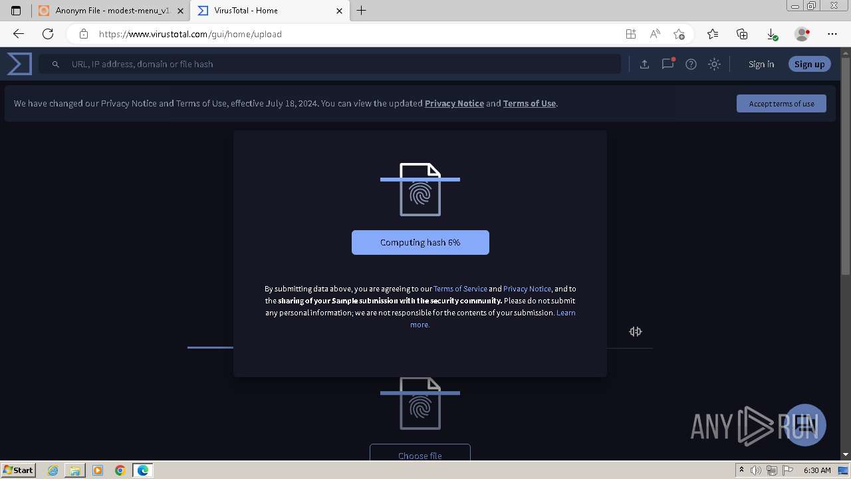
Task: Open the Windows Start menu
Action: (18, 470)
